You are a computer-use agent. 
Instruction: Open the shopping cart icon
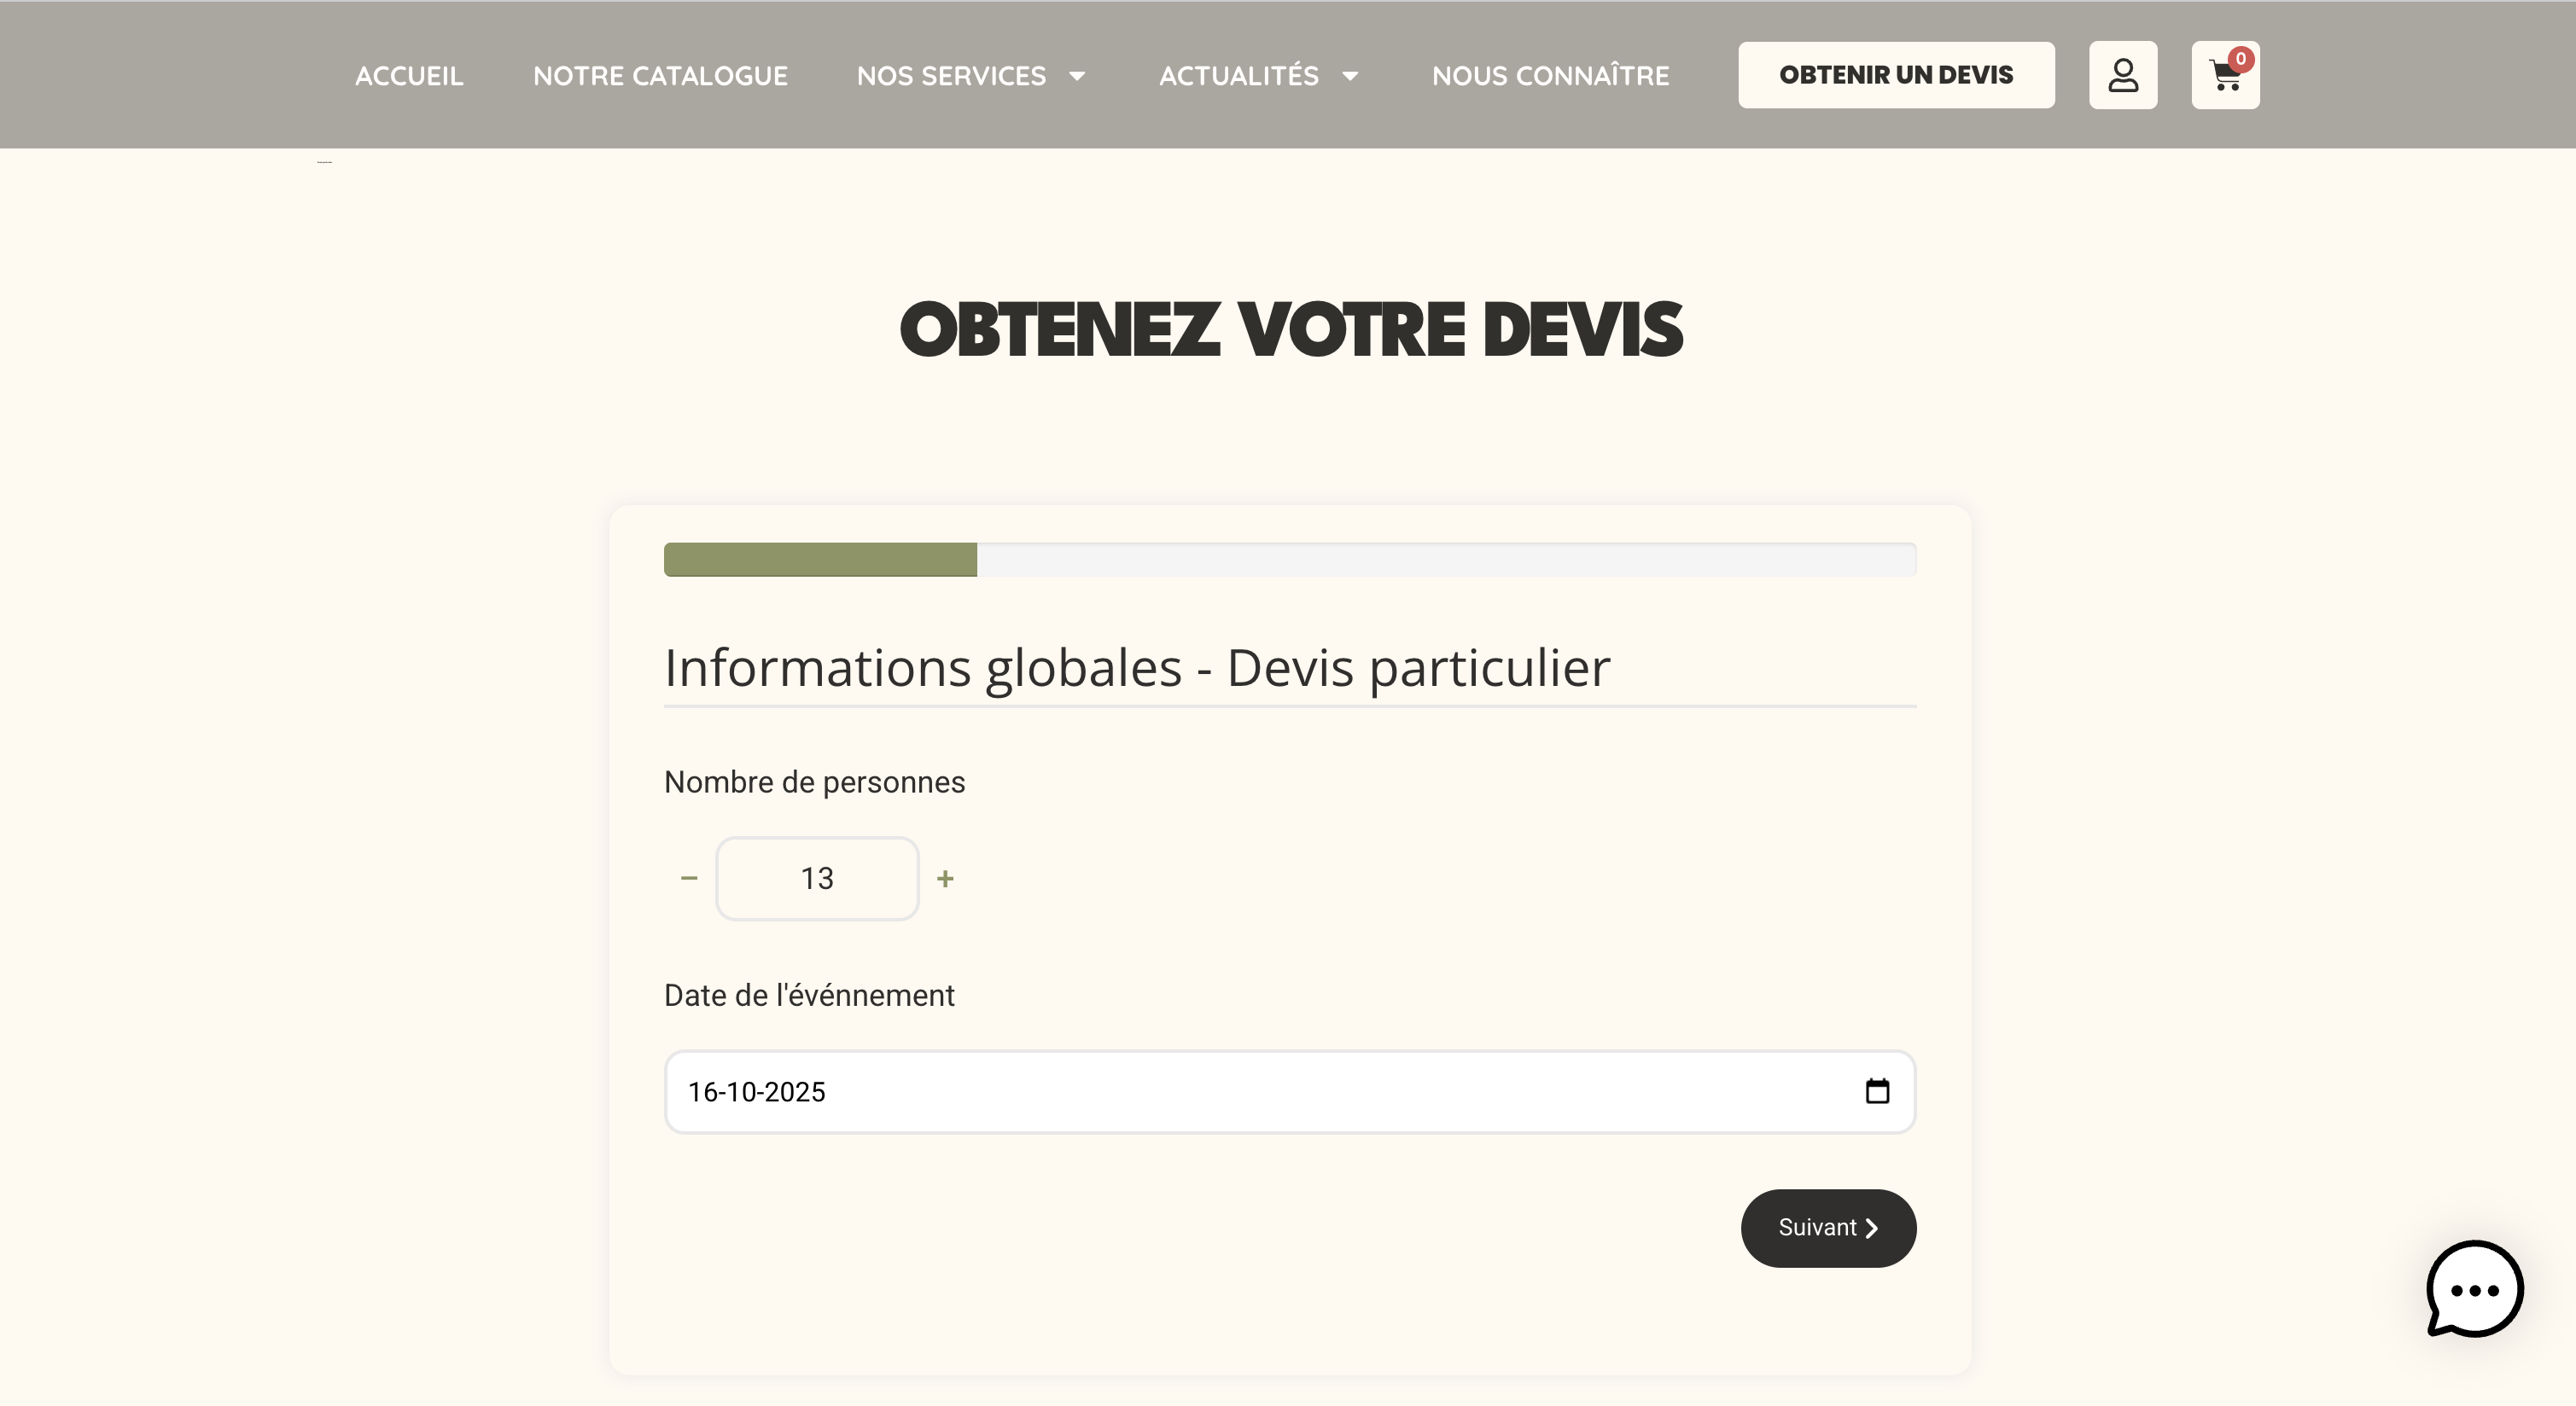(2224, 77)
